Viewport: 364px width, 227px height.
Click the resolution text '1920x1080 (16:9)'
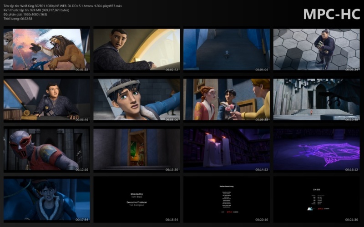(35, 15)
